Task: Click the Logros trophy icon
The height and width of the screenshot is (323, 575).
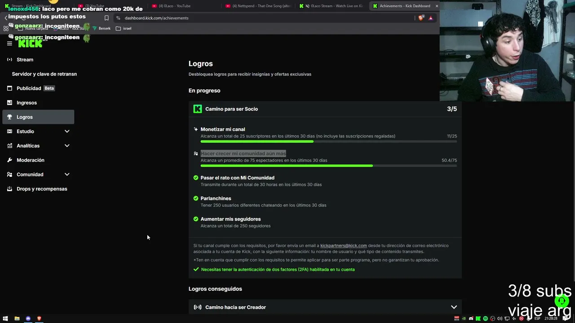Action: (x=9, y=117)
